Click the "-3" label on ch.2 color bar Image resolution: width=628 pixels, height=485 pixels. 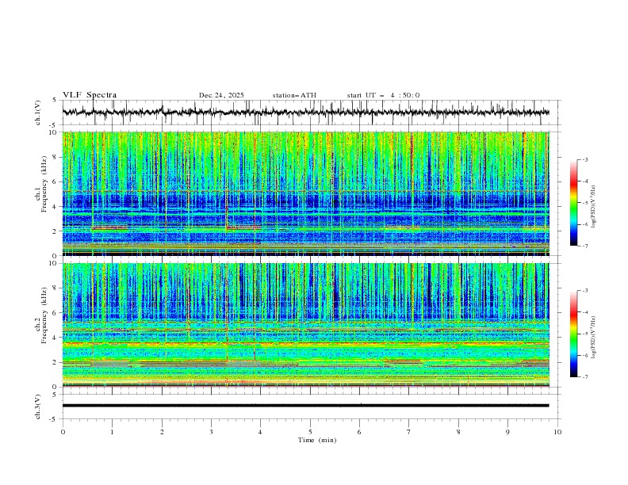coord(585,291)
